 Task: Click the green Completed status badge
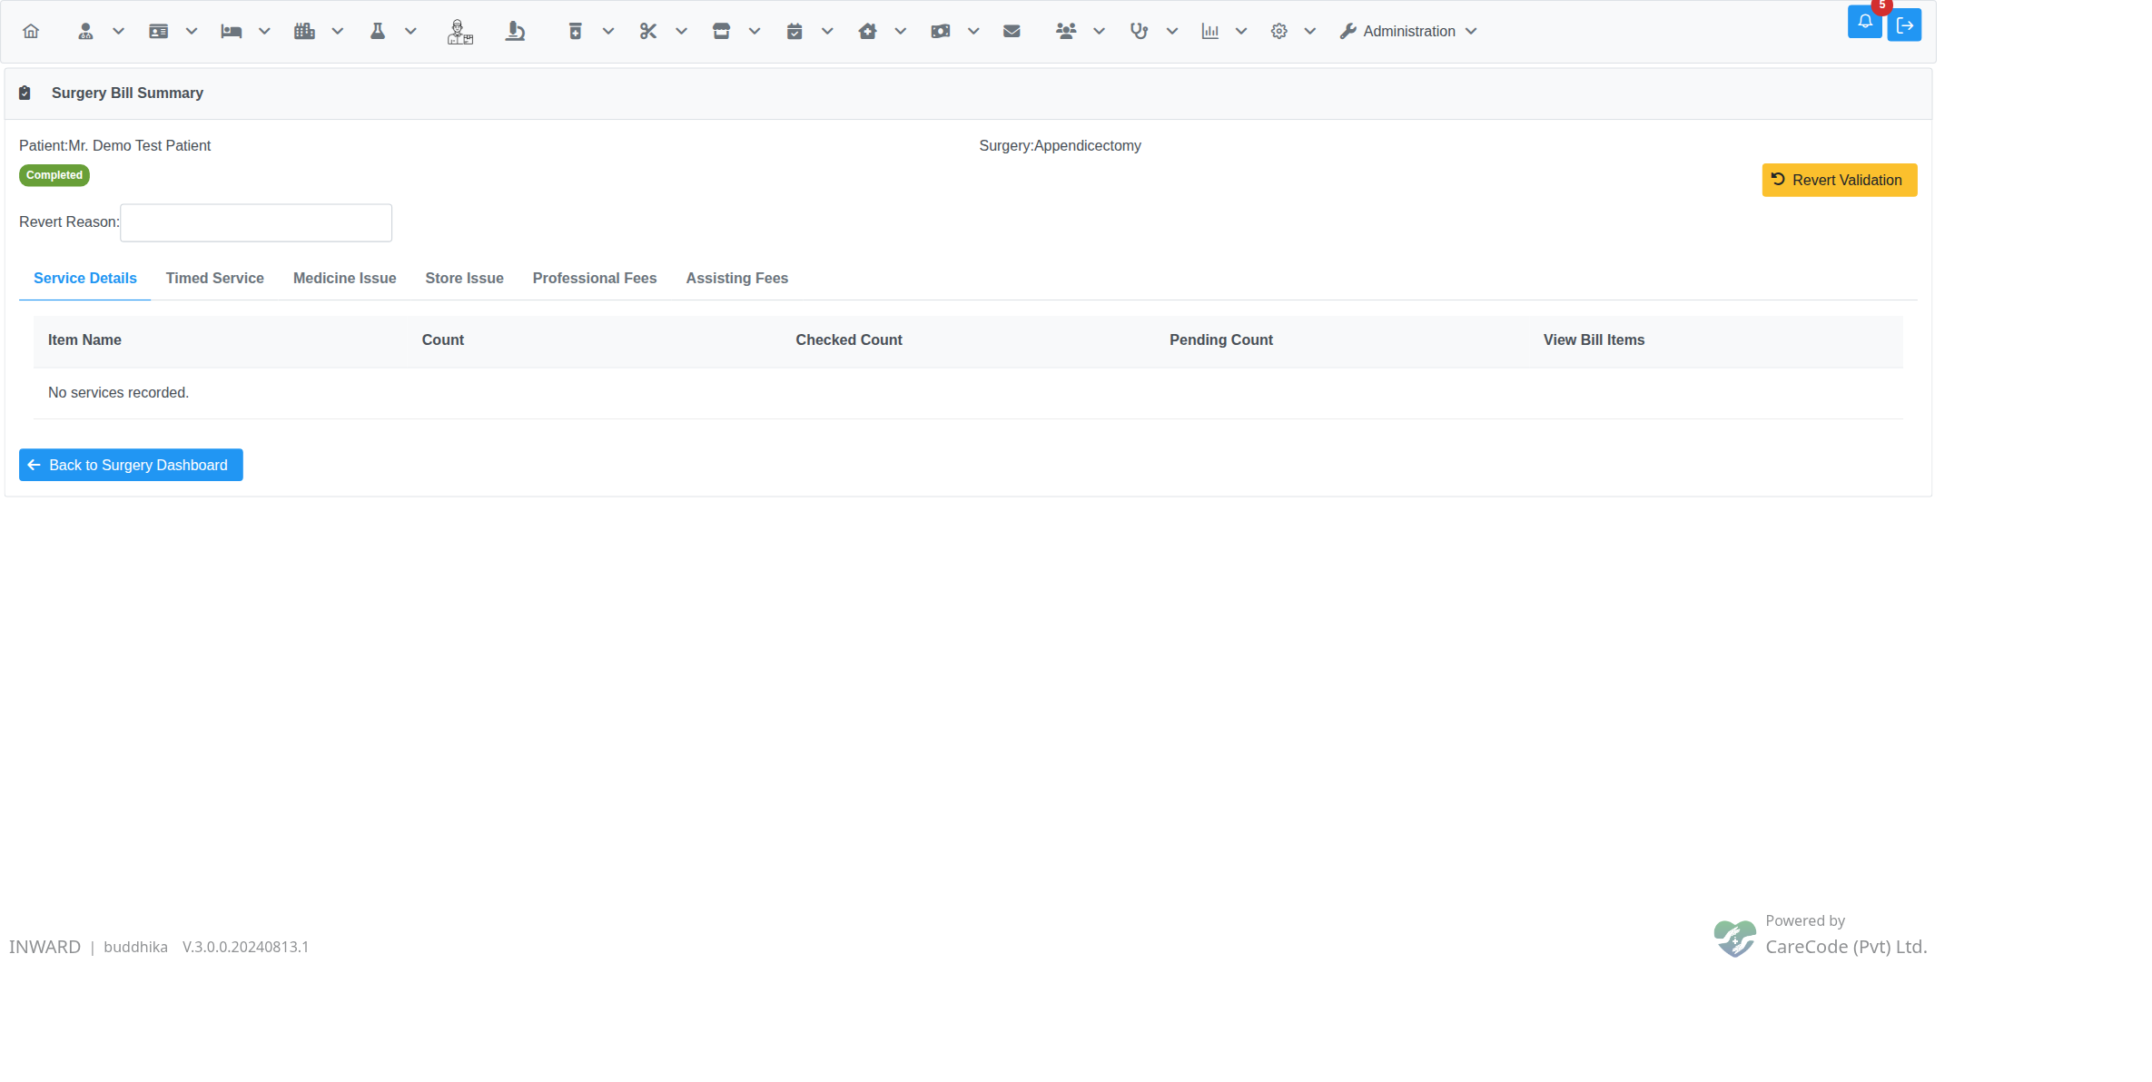(54, 175)
